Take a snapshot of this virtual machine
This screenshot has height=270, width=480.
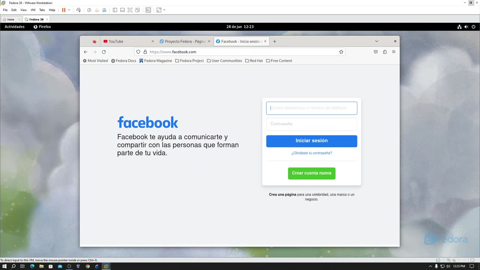click(x=89, y=10)
